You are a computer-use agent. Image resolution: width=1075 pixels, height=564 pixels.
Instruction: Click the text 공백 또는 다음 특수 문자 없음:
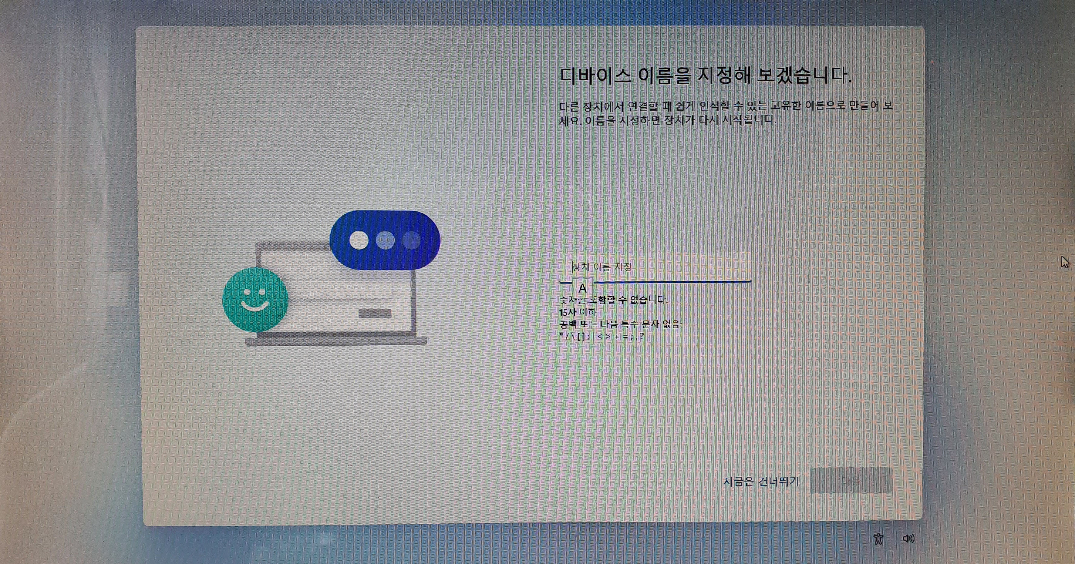621,324
